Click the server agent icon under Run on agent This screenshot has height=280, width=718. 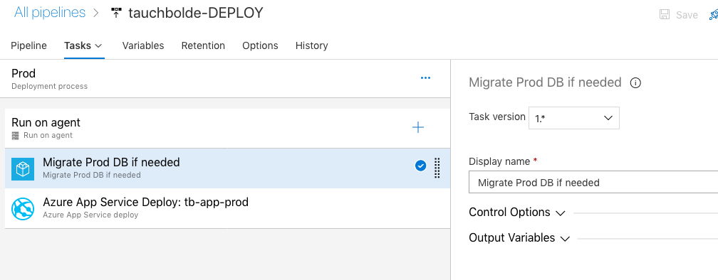(16, 135)
